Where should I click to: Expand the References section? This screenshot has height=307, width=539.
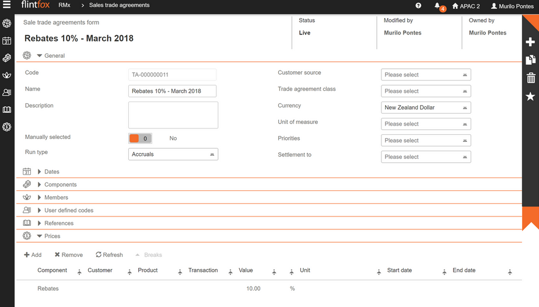pyautogui.click(x=39, y=223)
